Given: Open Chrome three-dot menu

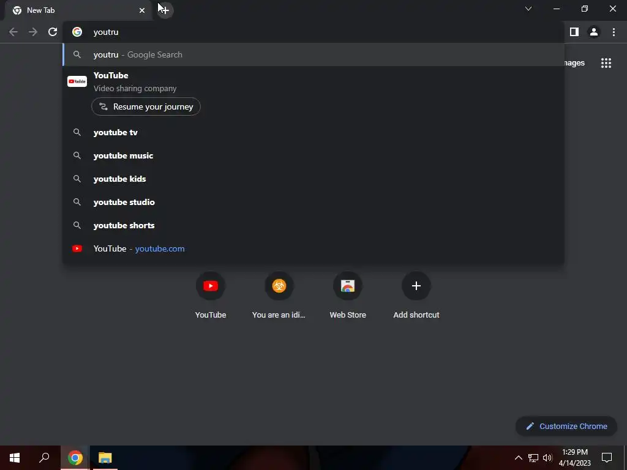Looking at the screenshot, I should 614,32.
